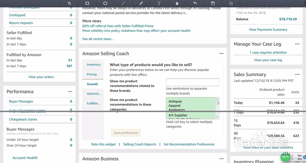Click Fulfilled by Amazon 7 days count 187
Image resolution: width=306 pixels, height=163 pixels.
(69, 66)
